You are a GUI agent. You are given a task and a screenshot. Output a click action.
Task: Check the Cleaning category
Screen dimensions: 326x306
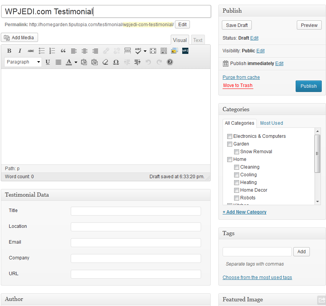[236, 167]
